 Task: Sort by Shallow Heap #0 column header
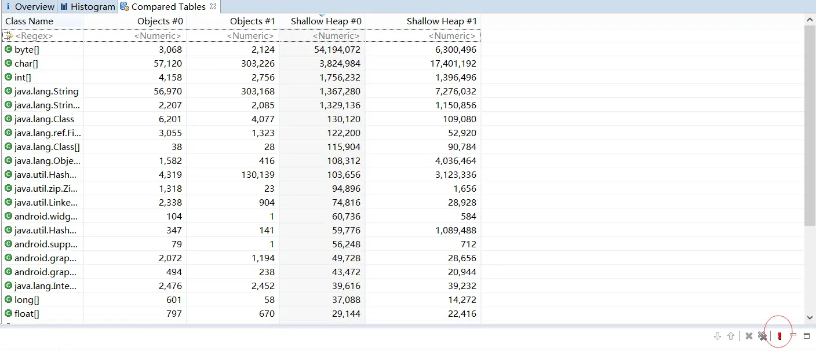[x=322, y=21]
